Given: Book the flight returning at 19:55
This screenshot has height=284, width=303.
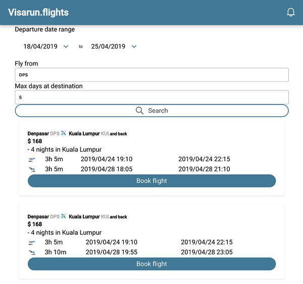Looking at the screenshot, I should point(151,264).
